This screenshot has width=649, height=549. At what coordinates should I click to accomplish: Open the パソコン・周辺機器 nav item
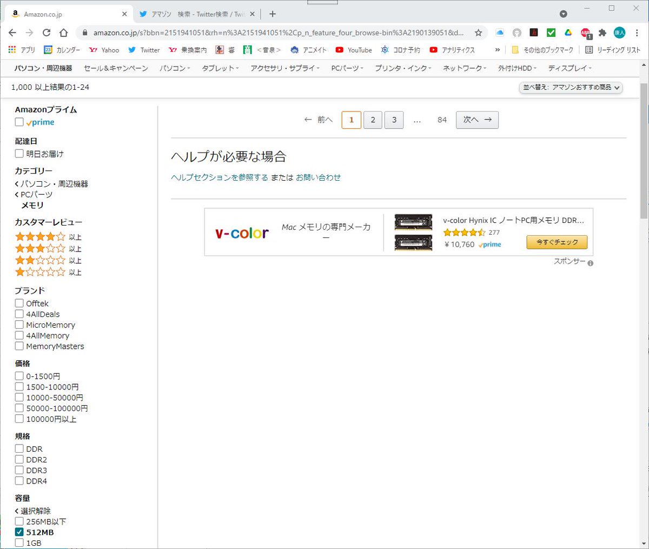(43, 68)
